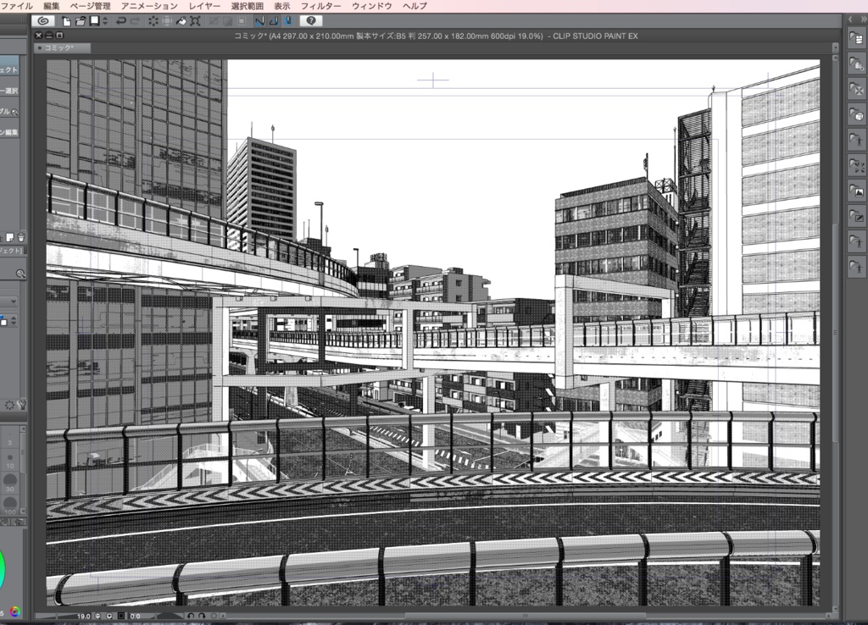Click the zoom in magnifier in the status bar
This screenshot has height=625, width=868.
click(109, 616)
